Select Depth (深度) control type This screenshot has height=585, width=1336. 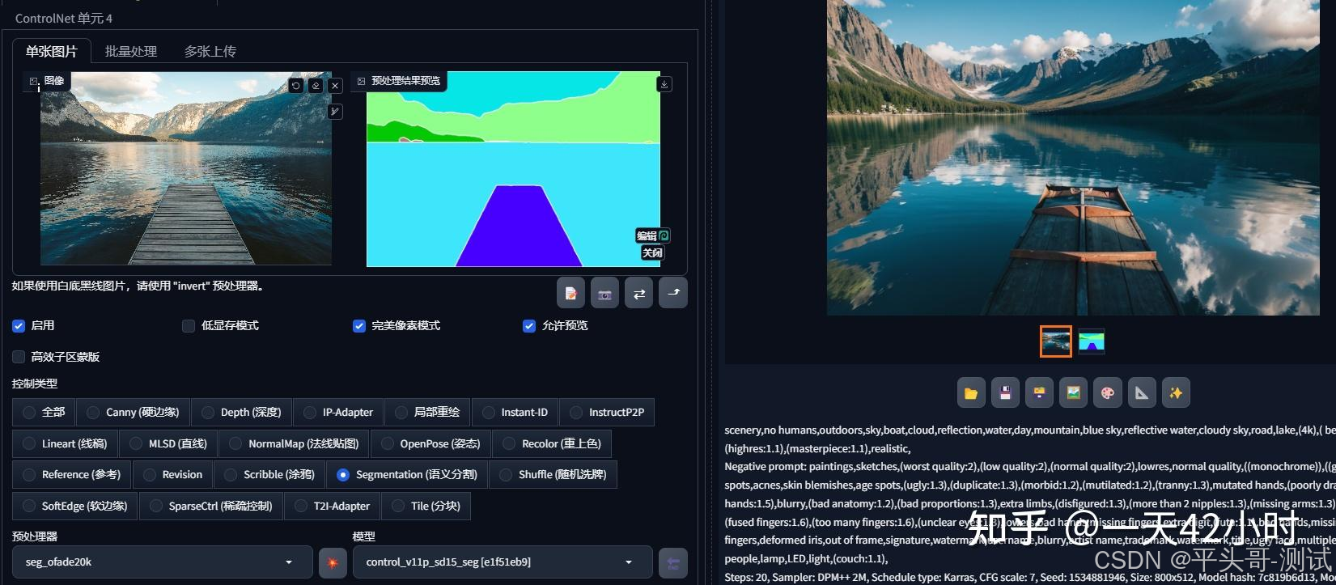pyautogui.click(x=241, y=412)
